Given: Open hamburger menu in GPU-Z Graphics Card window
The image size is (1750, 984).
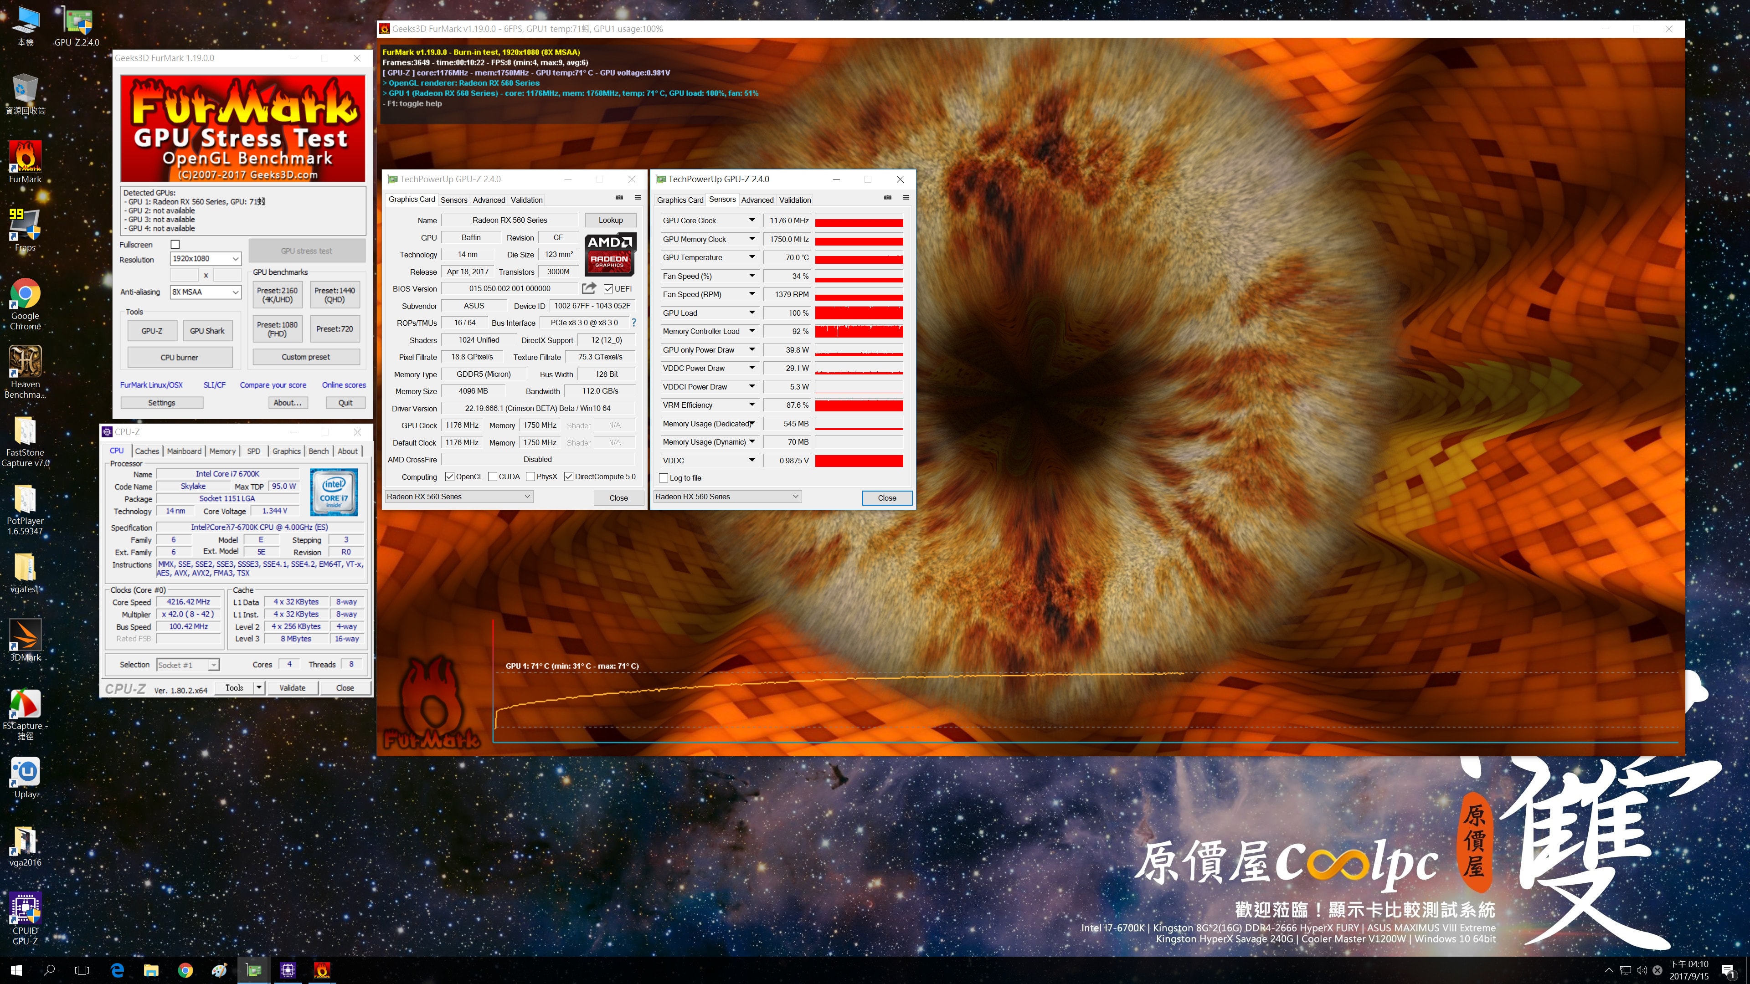Looking at the screenshot, I should click(637, 198).
